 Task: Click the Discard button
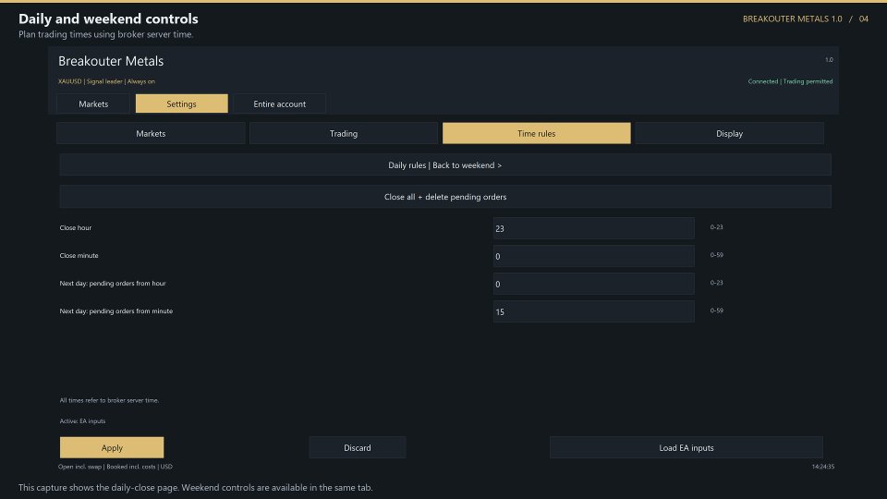(358, 447)
